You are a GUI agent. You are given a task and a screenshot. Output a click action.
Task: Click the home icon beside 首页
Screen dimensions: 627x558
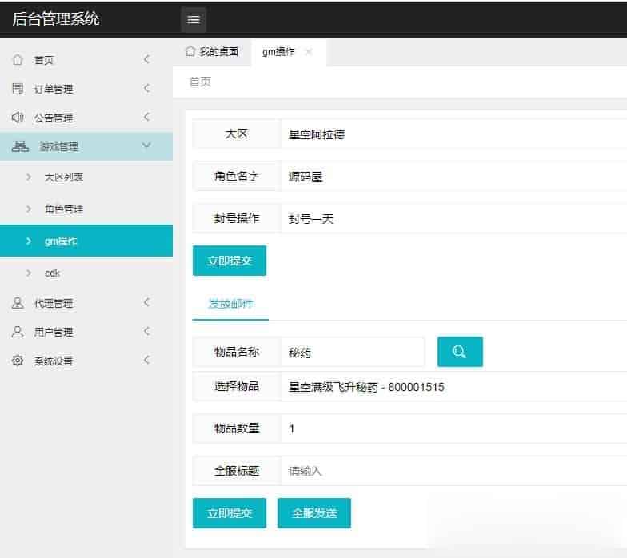[x=18, y=59]
